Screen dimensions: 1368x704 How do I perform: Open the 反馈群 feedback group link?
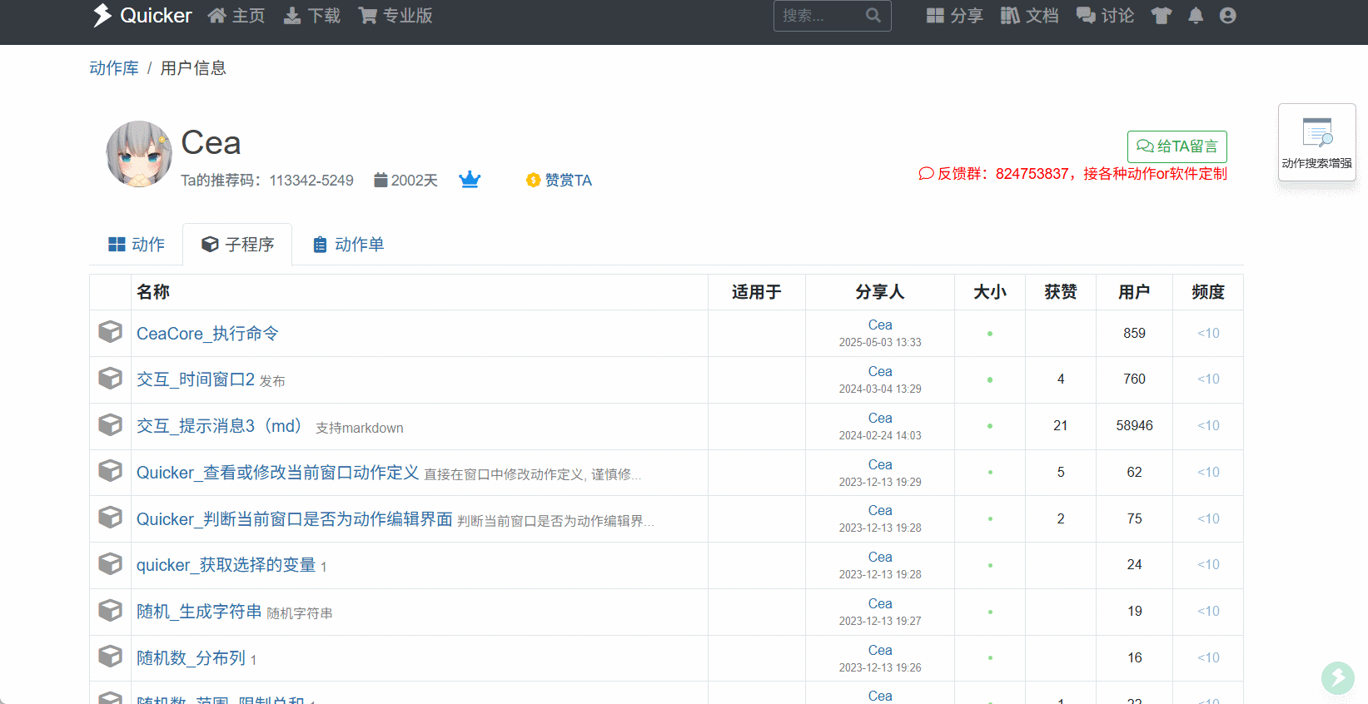1073,174
